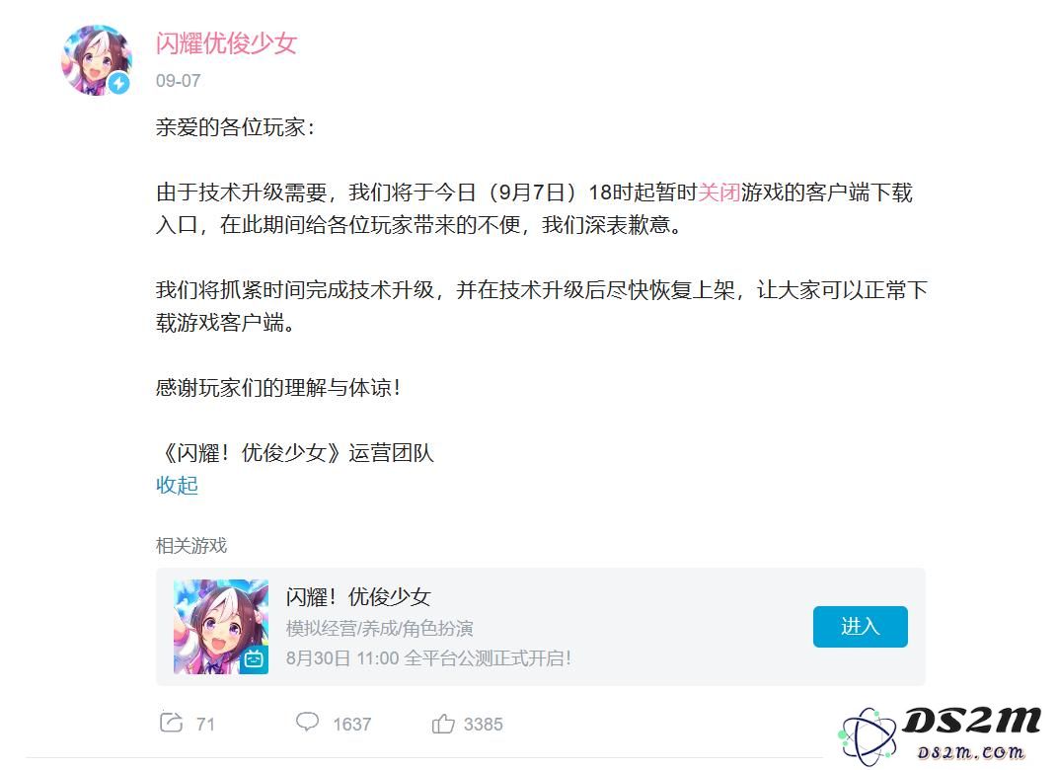Click the share arrow icon
Screen dimensions: 1058x770
click(x=172, y=723)
